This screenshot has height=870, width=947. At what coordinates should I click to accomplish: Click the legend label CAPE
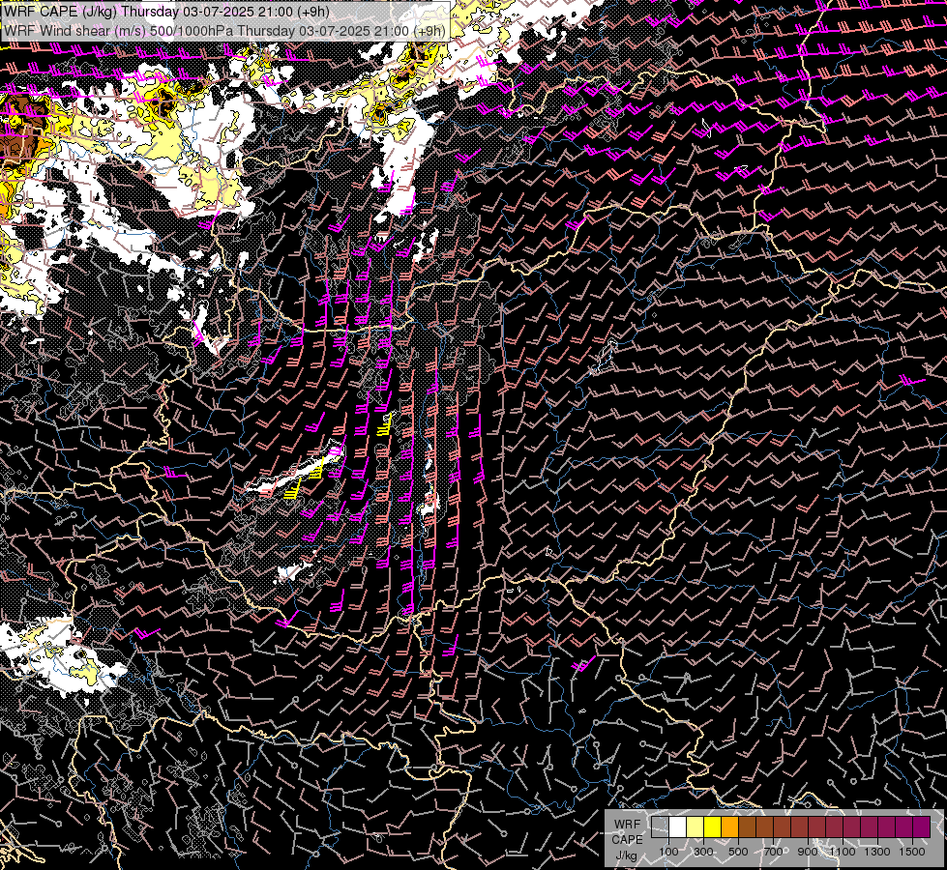(x=627, y=840)
